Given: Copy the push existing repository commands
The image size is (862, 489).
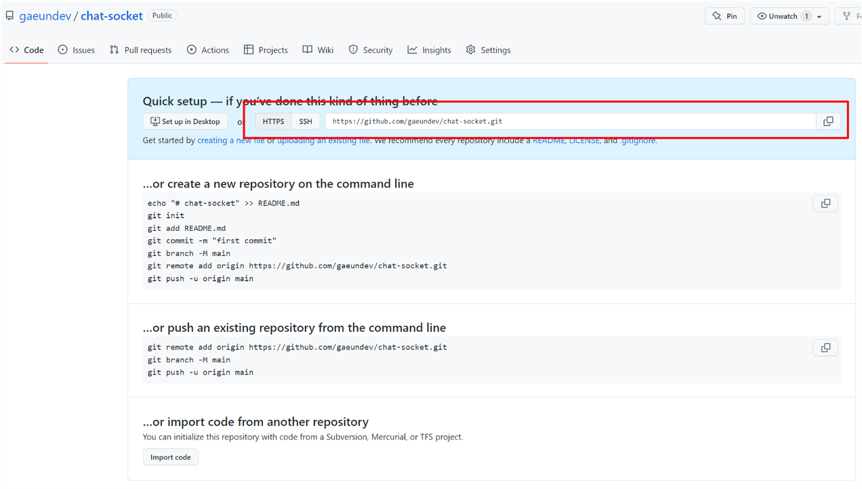Looking at the screenshot, I should pyautogui.click(x=825, y=348).
